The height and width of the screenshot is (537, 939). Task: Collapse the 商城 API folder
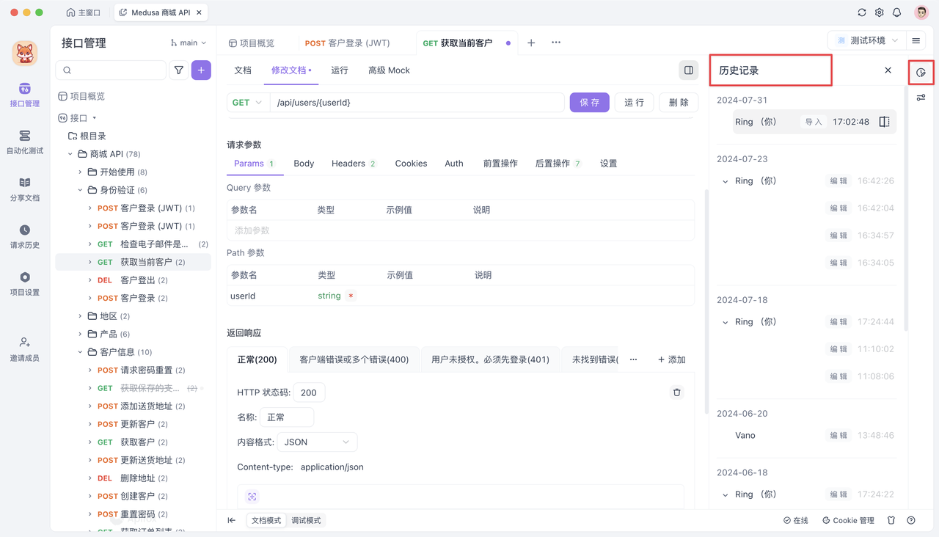tap(71, 154)
